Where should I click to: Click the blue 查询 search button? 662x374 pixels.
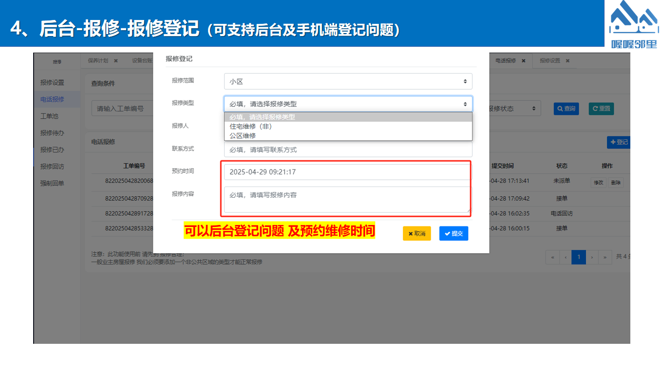click(566, 109)
